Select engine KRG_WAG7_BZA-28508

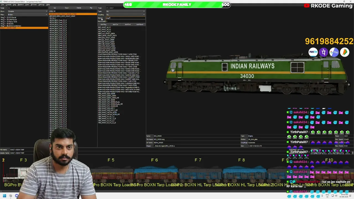point(106,94)
